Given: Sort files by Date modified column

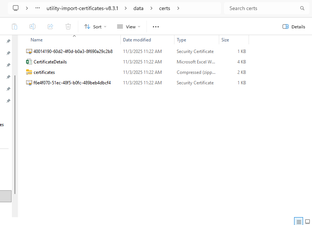Looking at the screenshot, I should coord(137,40).
